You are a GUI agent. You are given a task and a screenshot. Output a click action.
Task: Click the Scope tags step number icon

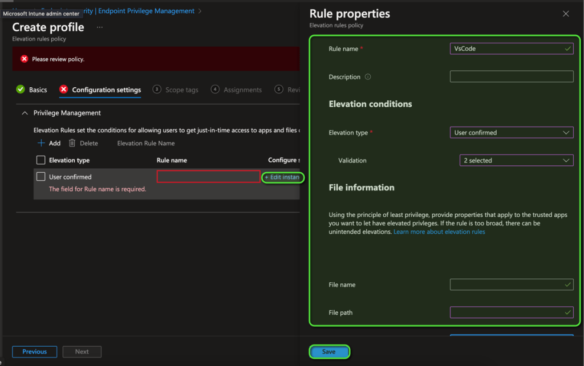(x=156, y=90)
